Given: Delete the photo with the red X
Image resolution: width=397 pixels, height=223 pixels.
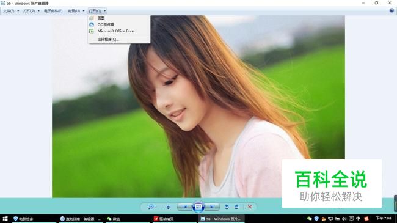Looking at the screenshot, I should pyautogui.click(x=250, y=207).
